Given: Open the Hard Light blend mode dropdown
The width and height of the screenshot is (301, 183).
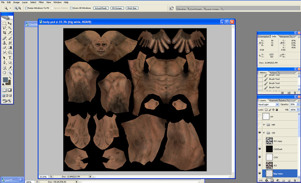Looking at the screenshot, I should pos(268,105).
